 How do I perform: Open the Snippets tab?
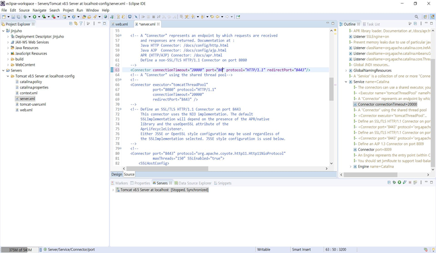(x=222, y=183)
